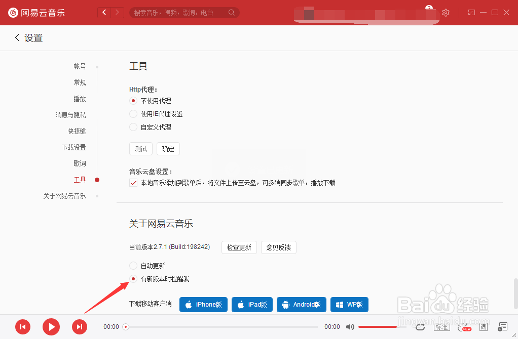Screen dimensions: 518x339
Task: Click the 测试 proxy button
Action: 141,149
